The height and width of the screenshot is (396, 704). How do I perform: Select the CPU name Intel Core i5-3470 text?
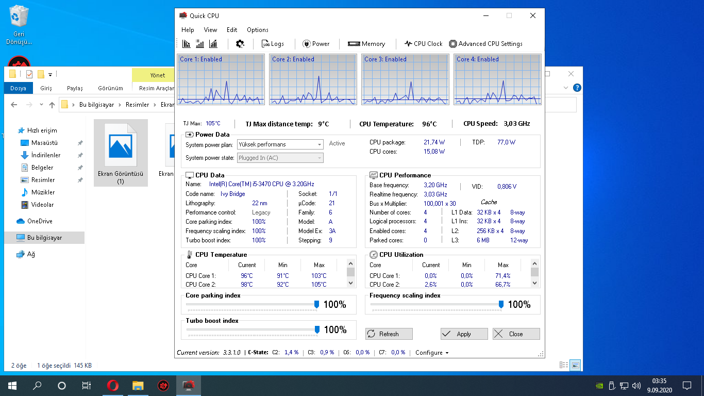pos(262,184)
